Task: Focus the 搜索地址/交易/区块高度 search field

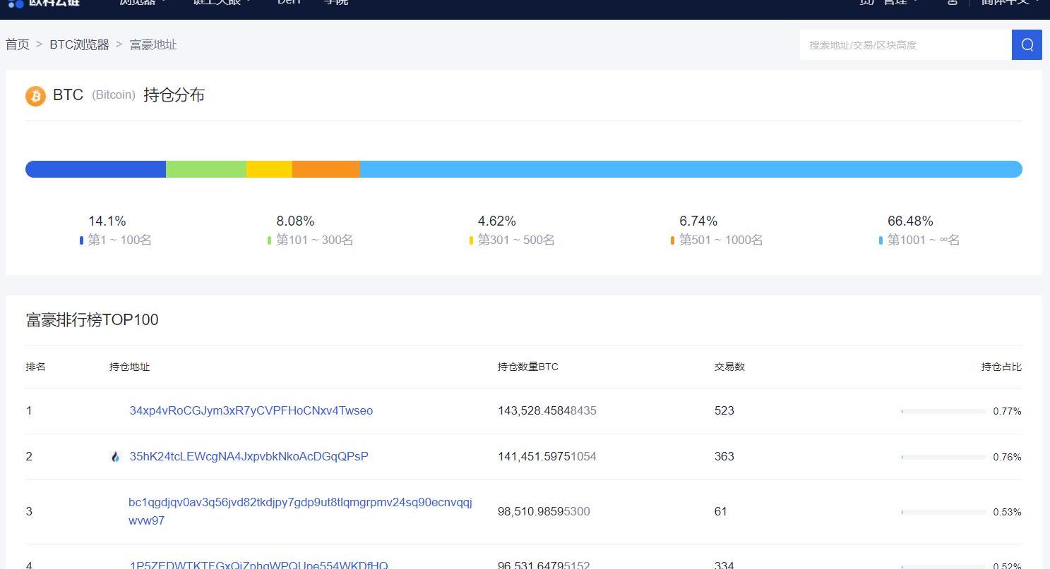Action: pyautogui.click(x=905, y=45)
